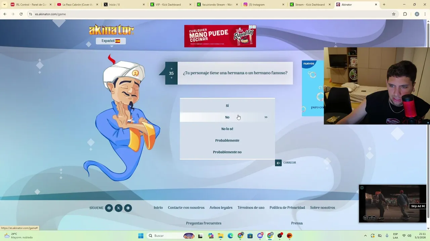Image resolution: width=430 pixels, height=241 pixels.
Task: Click the bubbles side advertisement
Action: pyautogui.click(x=313, y=88)
